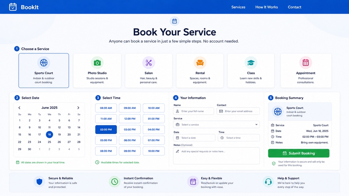The width and height of the screenshot is (349, 196).
Task: Click the green calendar icon by local time note
Action: pyautogui.click(x=17, y=163)
